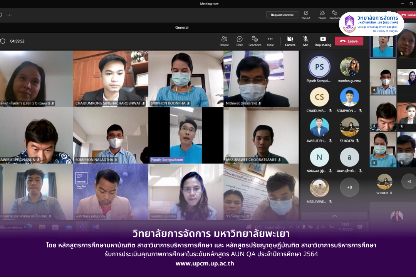Image resolution: width=416 pixels, height=277 pixels.
Task: Open Reactions beside the Chat button
Action: [x=255, y=41]
